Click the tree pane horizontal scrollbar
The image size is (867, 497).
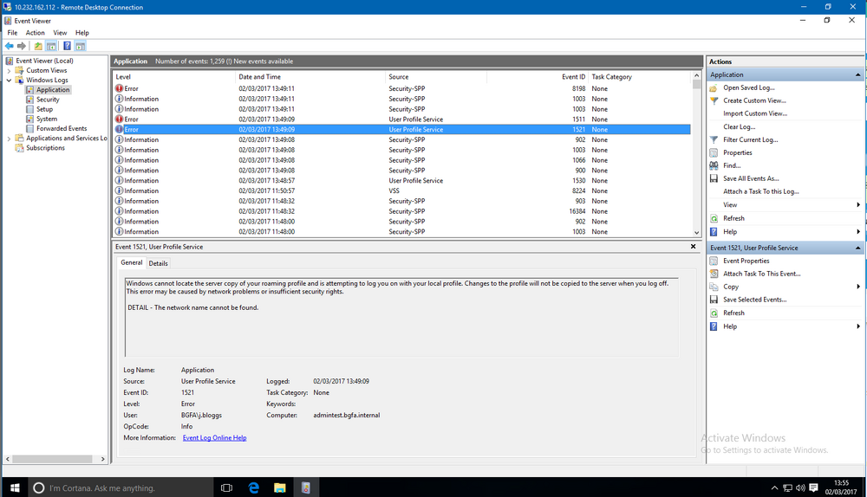pyautogui.click(x=53, y=459)
